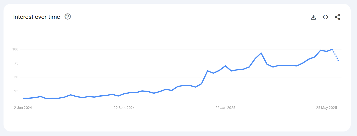This screenshot has width=357, height=136.
Task: Open the embed code icon
Action: [325, 17]
